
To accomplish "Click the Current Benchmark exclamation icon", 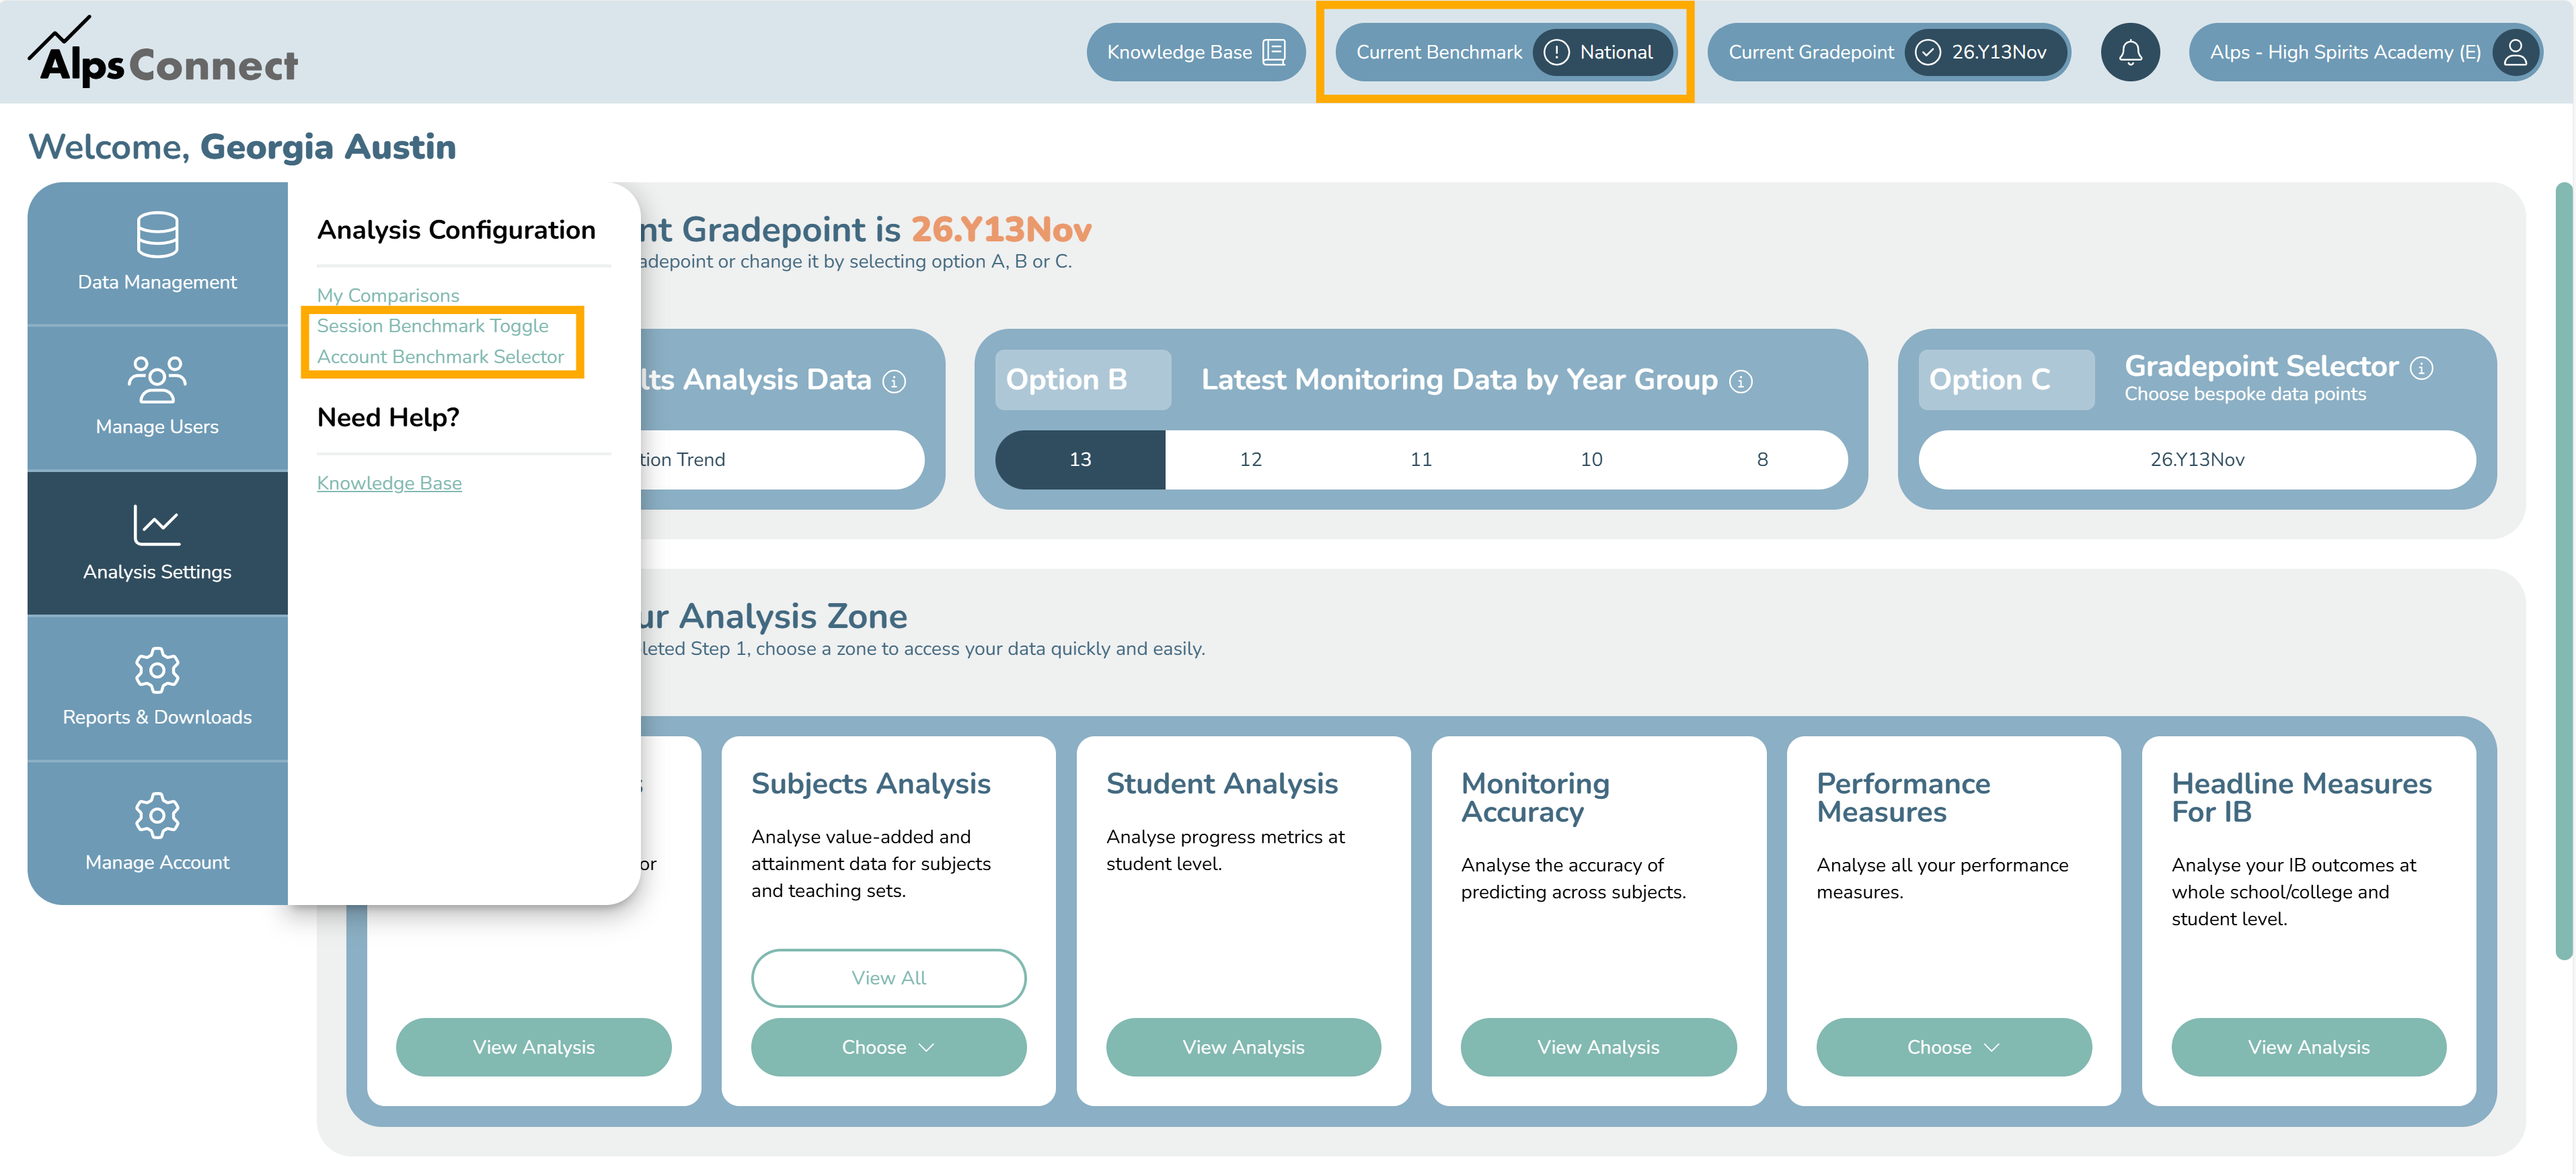I will point(1556,52).
